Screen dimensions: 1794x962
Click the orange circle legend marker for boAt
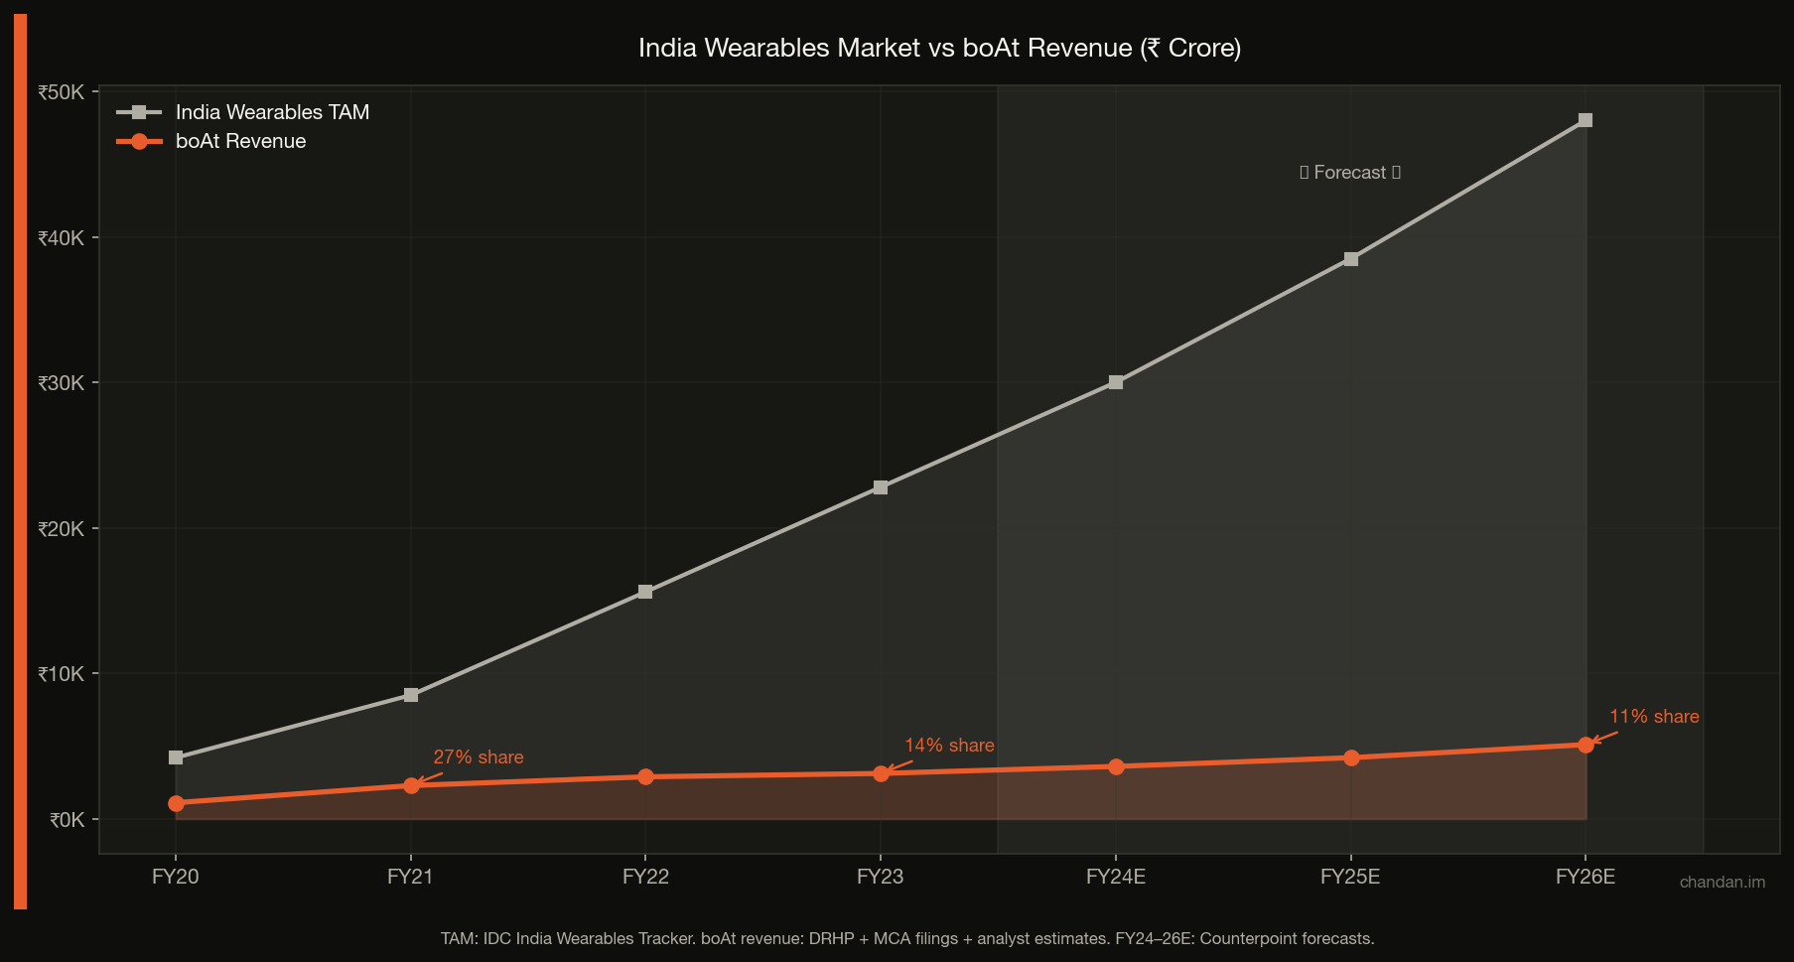[x=139, y=141]
